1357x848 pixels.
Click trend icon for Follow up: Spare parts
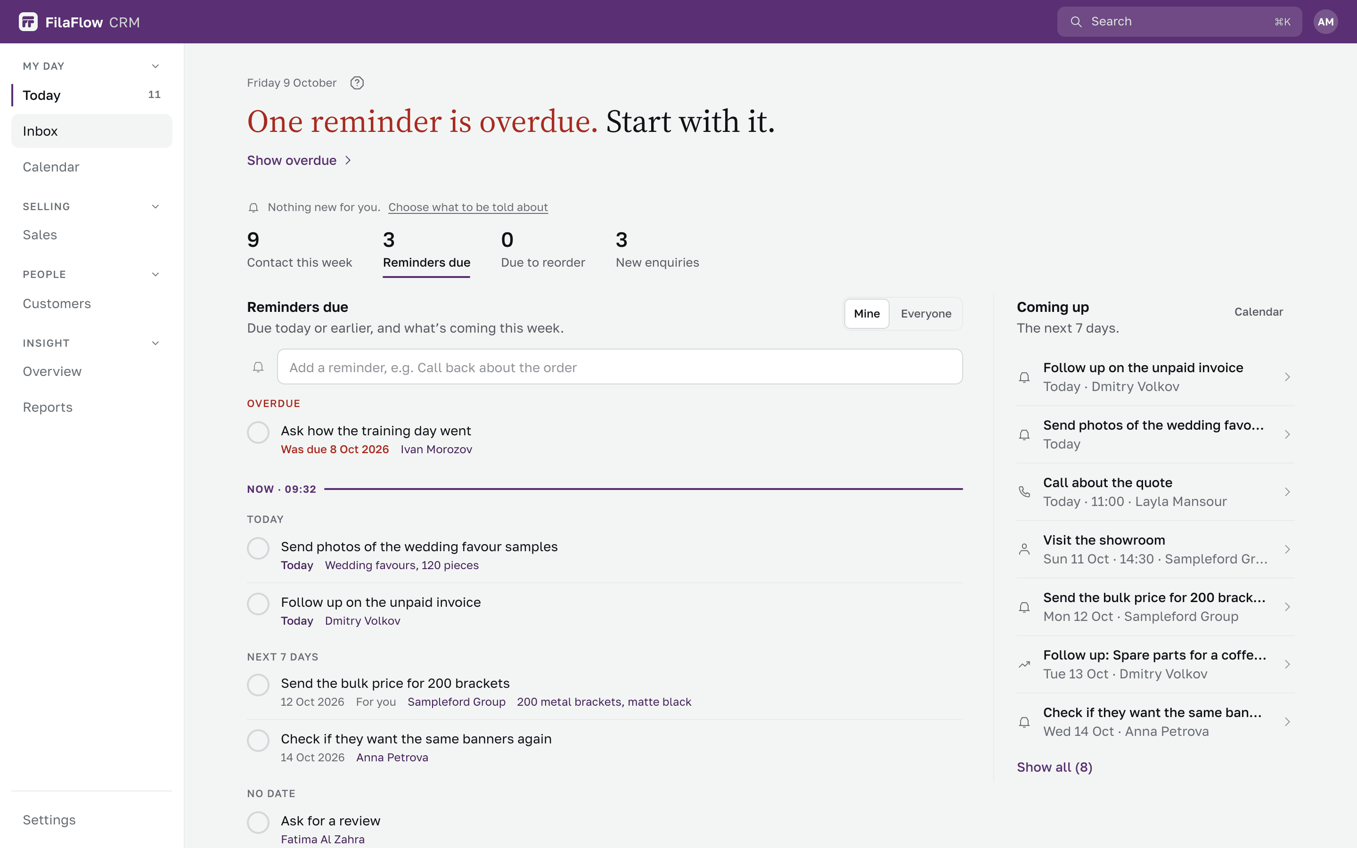coord(1024,665)
